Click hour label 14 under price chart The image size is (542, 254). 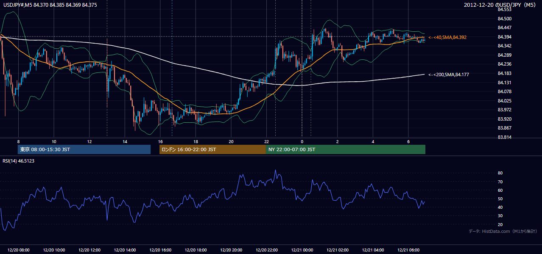(125, 141)
